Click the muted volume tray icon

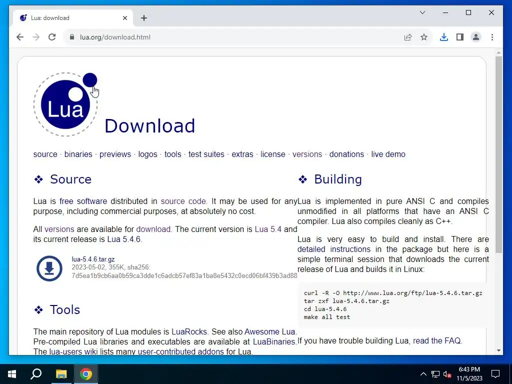pos(447,374)
